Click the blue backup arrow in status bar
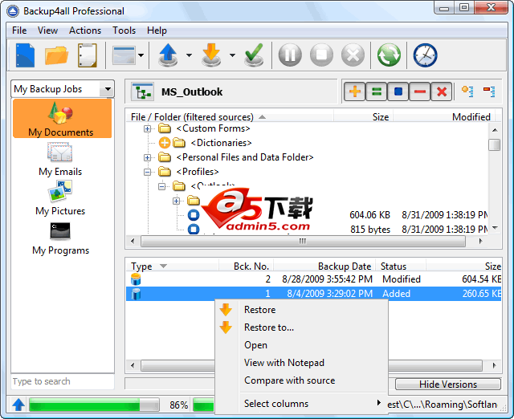This screenshot has width=514, height=419. (18, 405)
